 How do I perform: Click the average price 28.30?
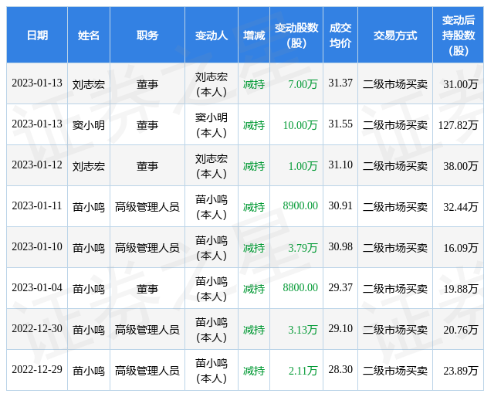[x=340, y=370]
